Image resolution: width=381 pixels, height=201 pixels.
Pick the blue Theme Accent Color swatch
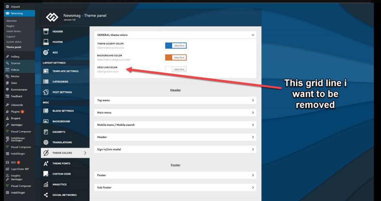pyautogui.click(x=168, y=46)
